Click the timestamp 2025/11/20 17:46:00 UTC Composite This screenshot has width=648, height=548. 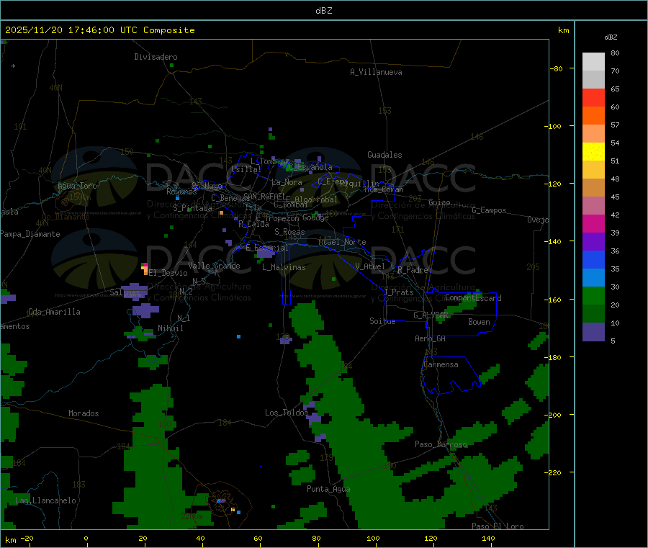click(99, 30)
